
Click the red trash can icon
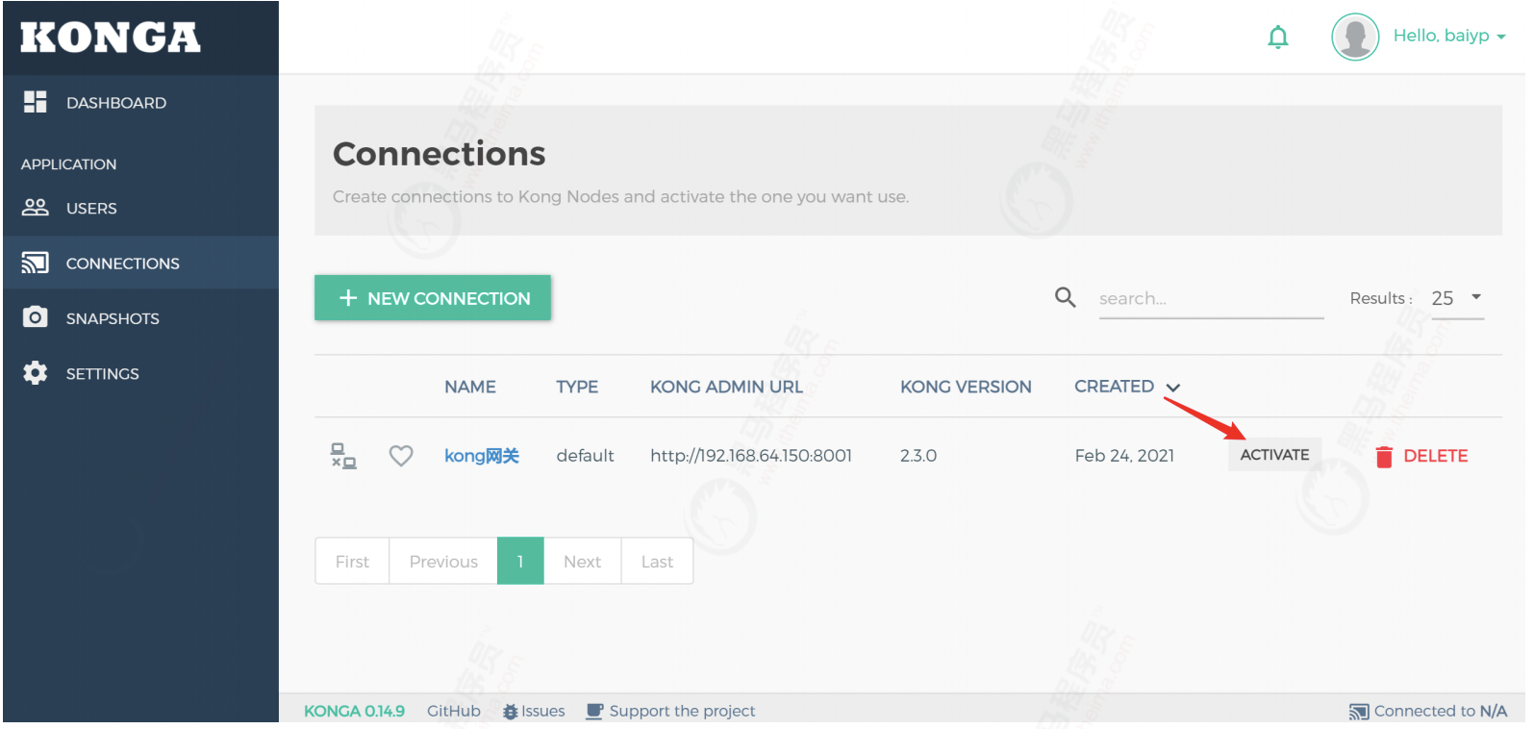pyautogui.click(x=1384, y=457)
